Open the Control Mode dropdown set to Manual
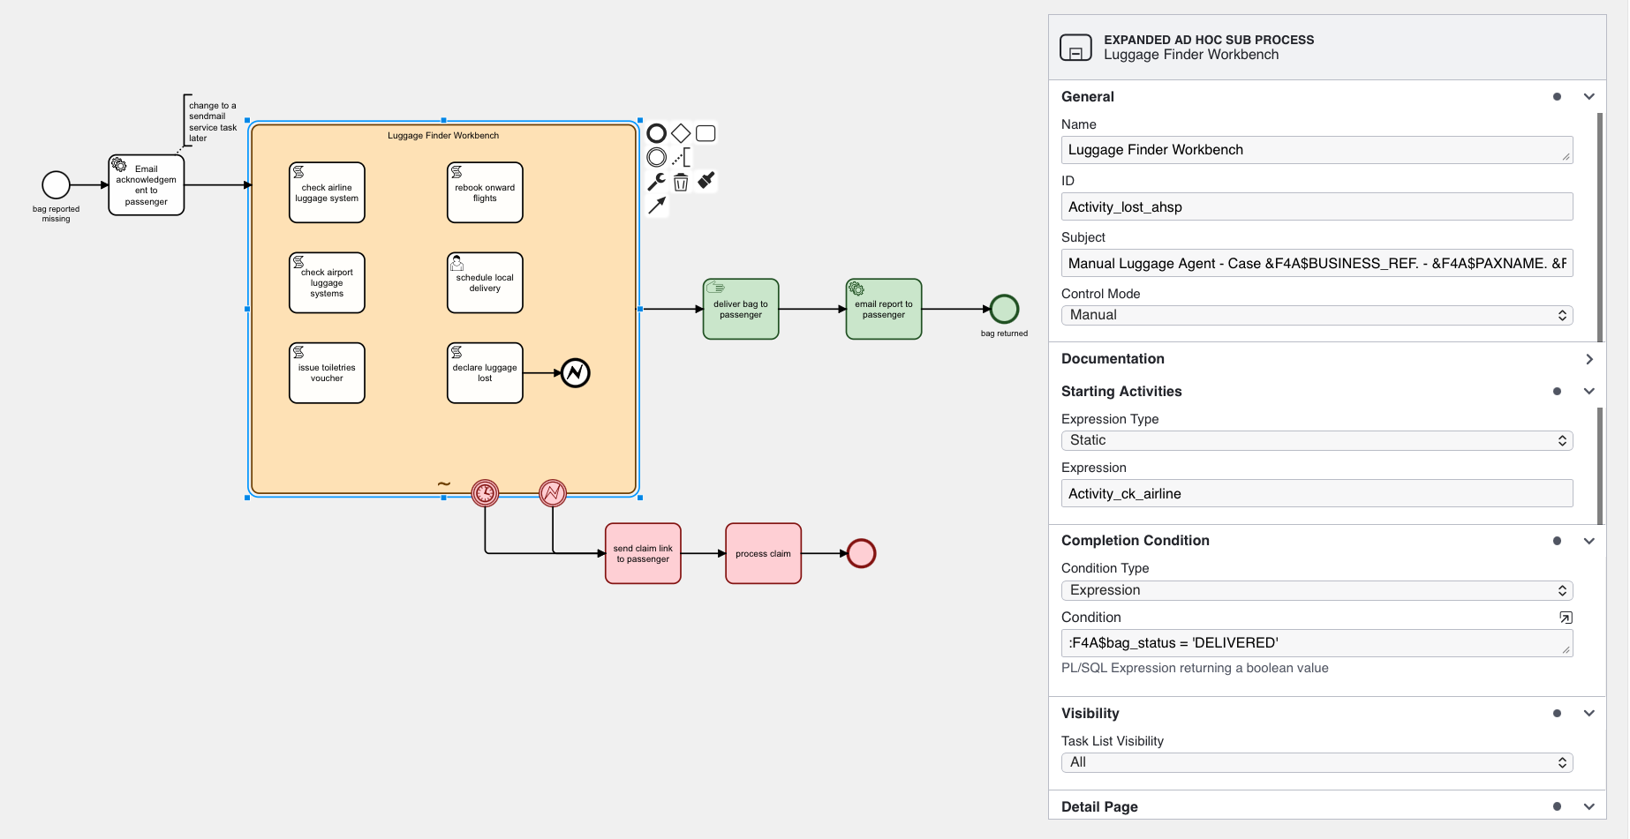The width and height of the screenshot is (1630, 839). tap(1316, 315)
